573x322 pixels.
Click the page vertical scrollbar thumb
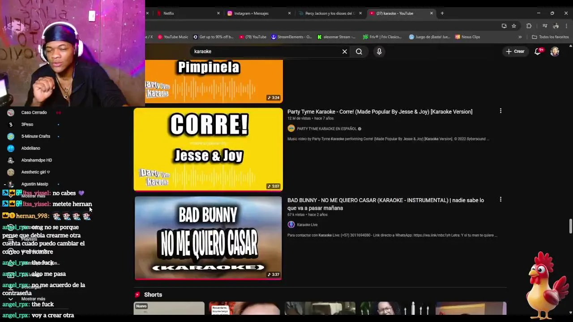(570, 226)
